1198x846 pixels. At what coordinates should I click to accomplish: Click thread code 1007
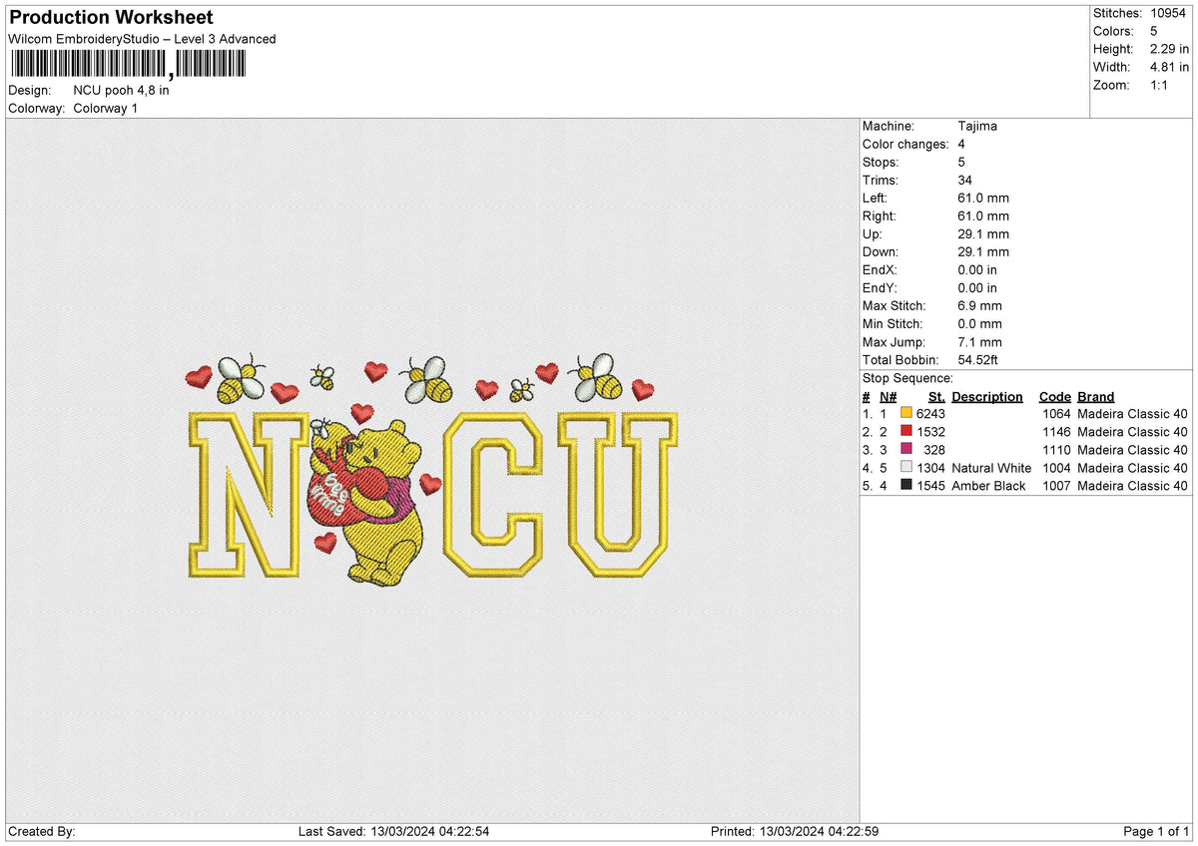pos(1056,485)
